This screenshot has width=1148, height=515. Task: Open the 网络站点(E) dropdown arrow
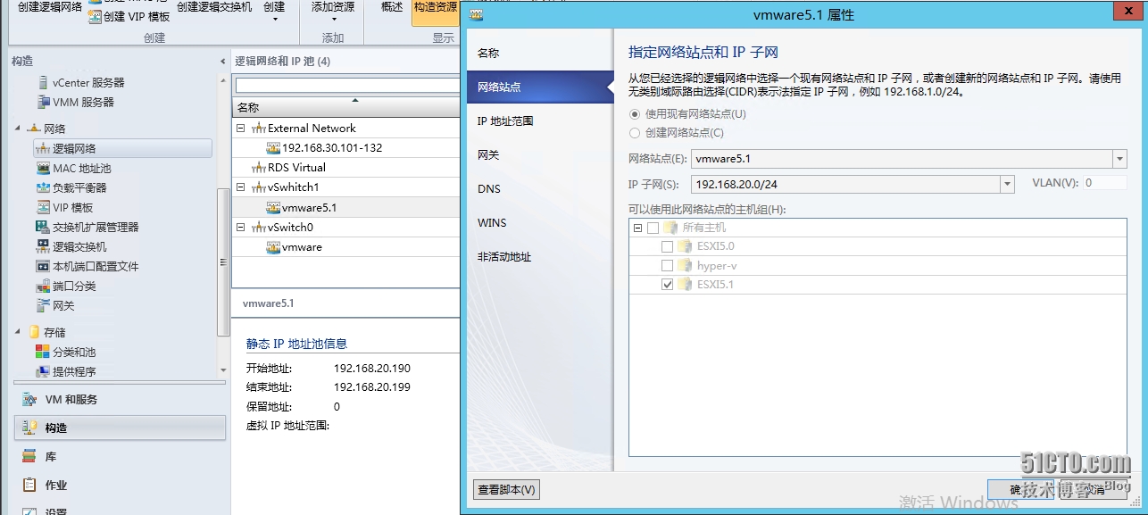point(1119,159)
